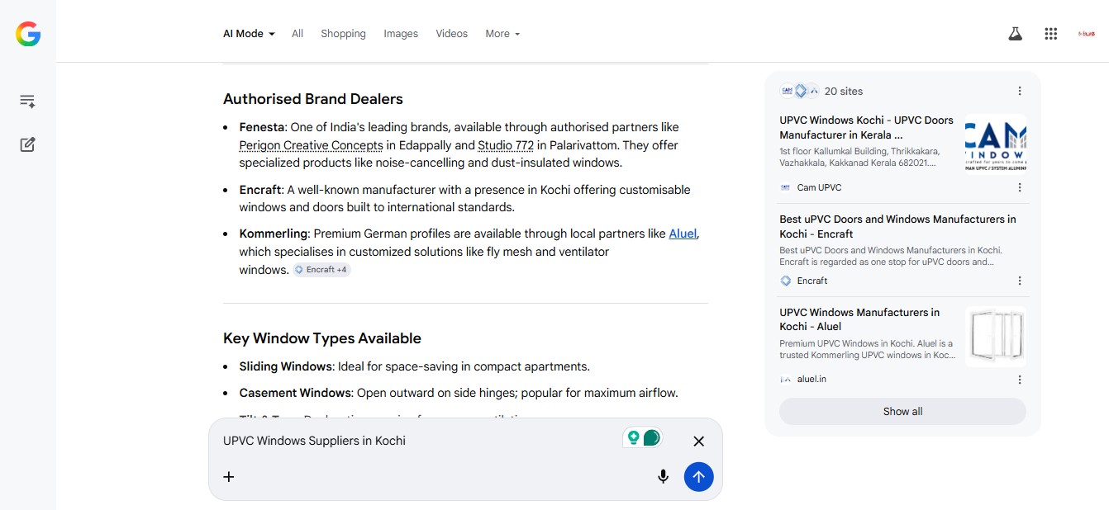This screenshot has height=510, width=1109.
Task: Open the Studio 772 link
Action: point(506,145)
